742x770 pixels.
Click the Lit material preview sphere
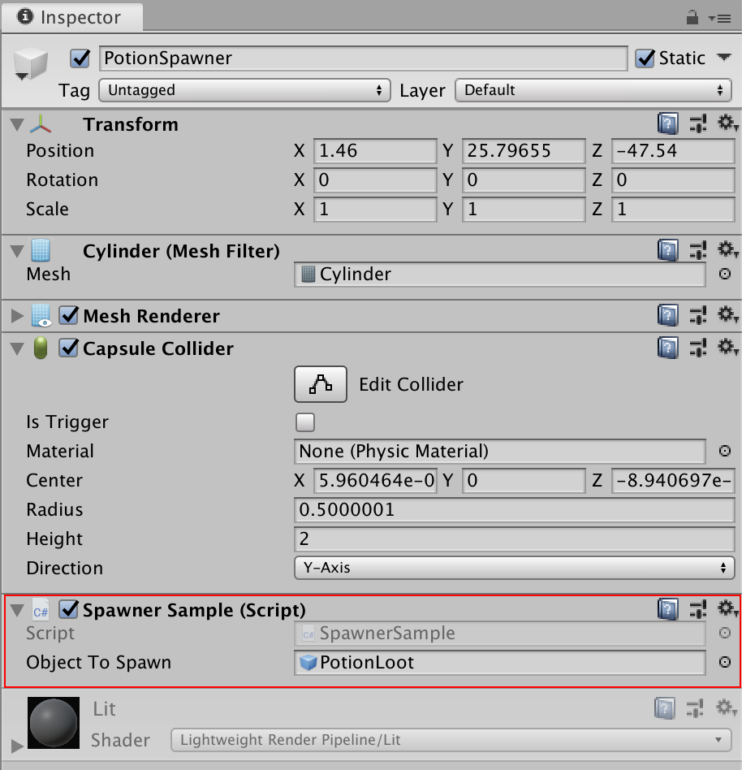coord(54,723)
